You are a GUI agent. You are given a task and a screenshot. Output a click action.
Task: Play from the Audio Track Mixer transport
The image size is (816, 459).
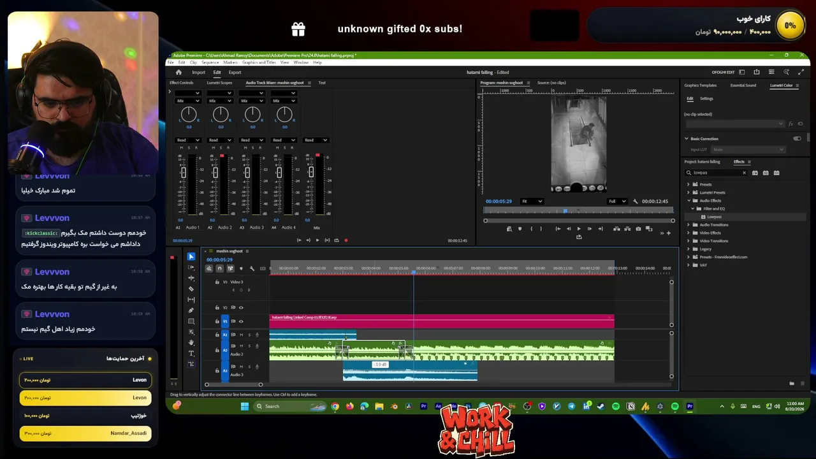tap(317, 240)
